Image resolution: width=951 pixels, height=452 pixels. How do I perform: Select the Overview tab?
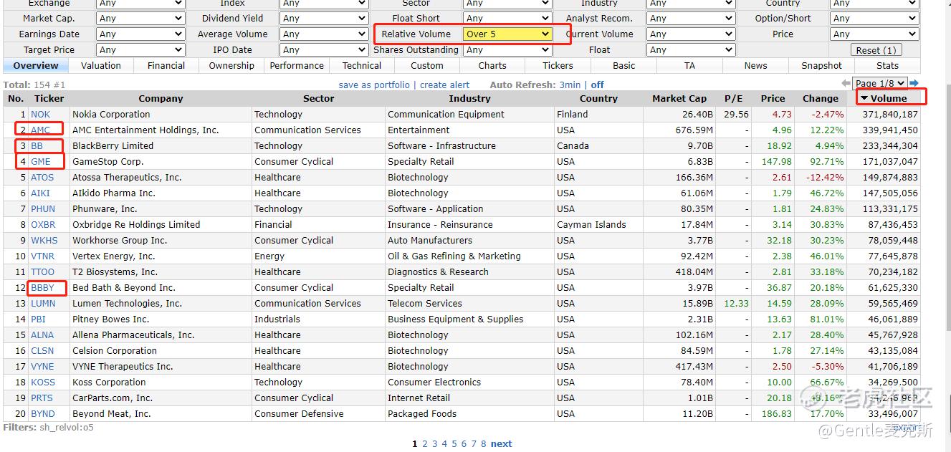[36, 65]
